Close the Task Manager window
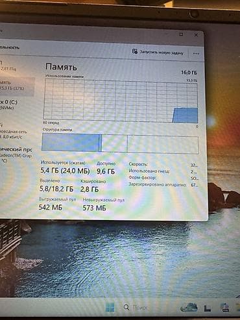Viewport: 240px width, 320px height. [x=196, y=35]
